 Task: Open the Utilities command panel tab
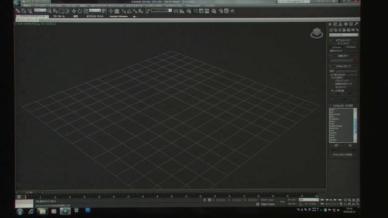tap(356, 24)
